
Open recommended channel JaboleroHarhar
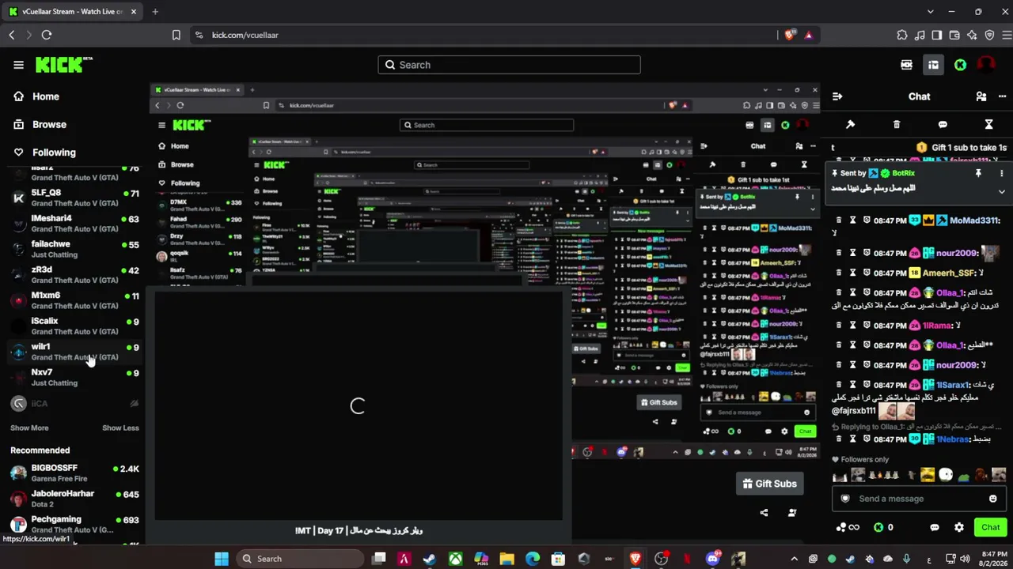74,499
